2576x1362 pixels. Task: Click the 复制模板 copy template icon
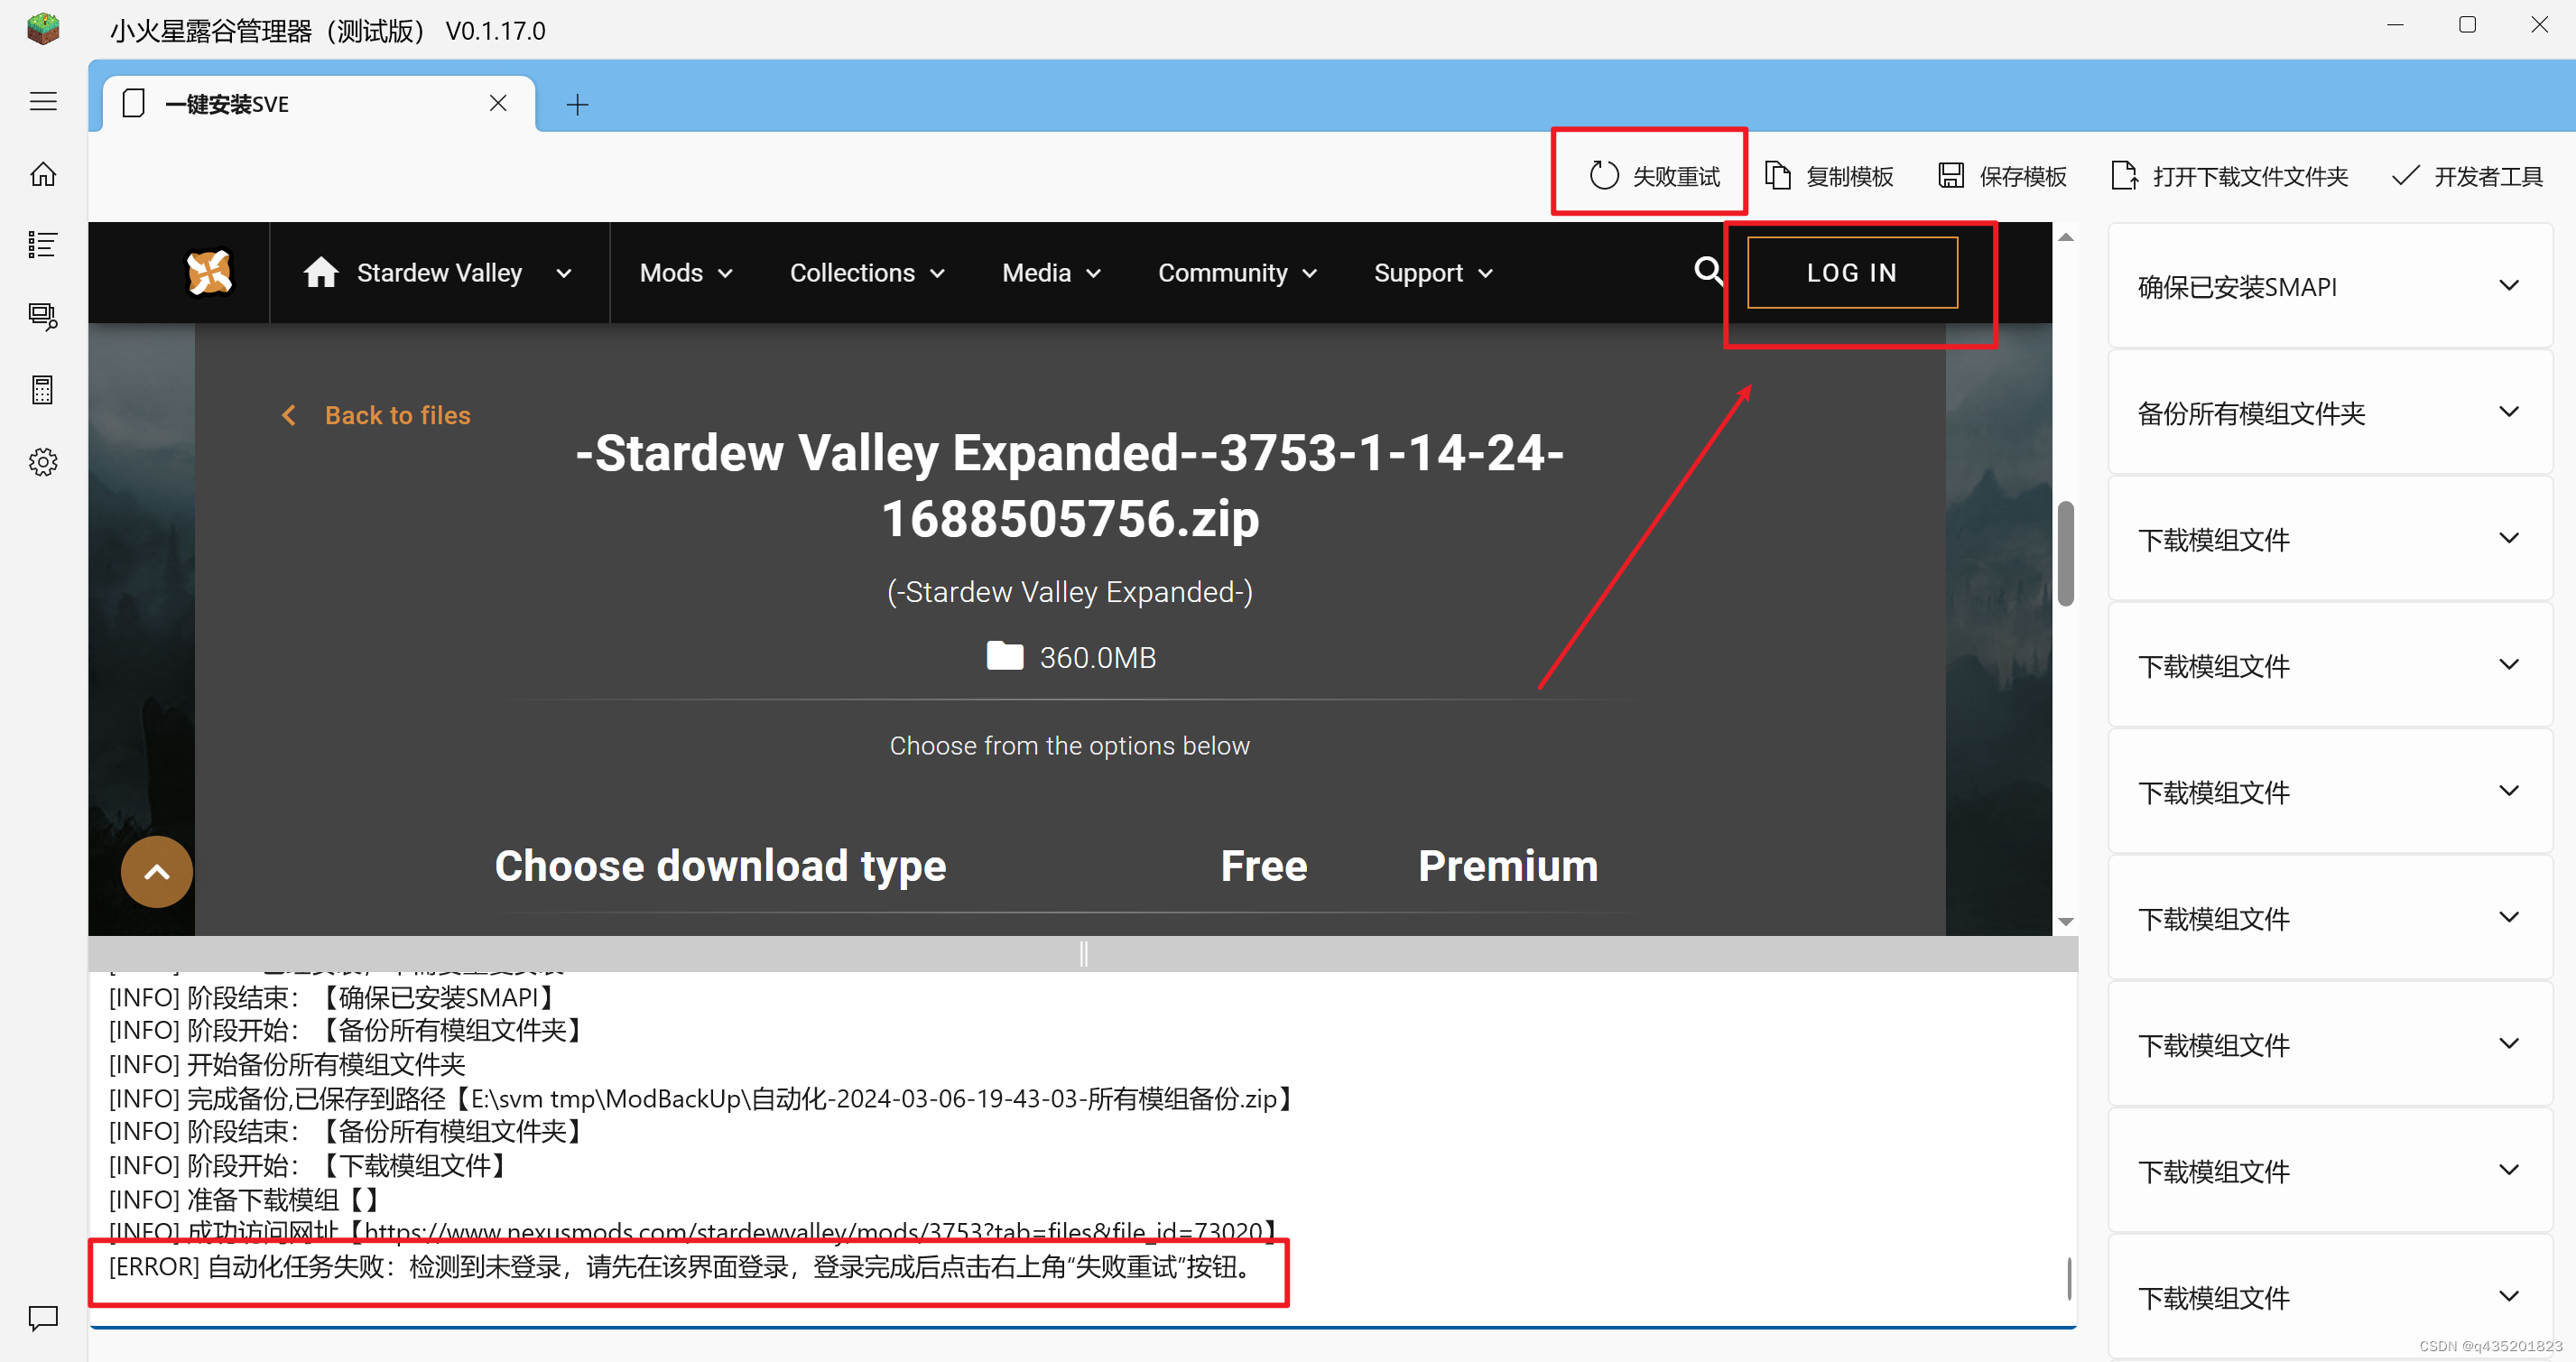click(x=1777, y=176)
